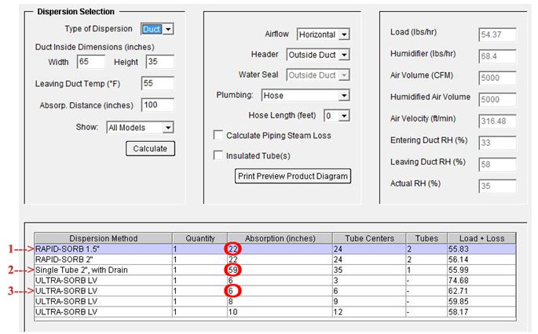Click the Leaving Duct Temp field
538x334 pixels.
[158, 83]
